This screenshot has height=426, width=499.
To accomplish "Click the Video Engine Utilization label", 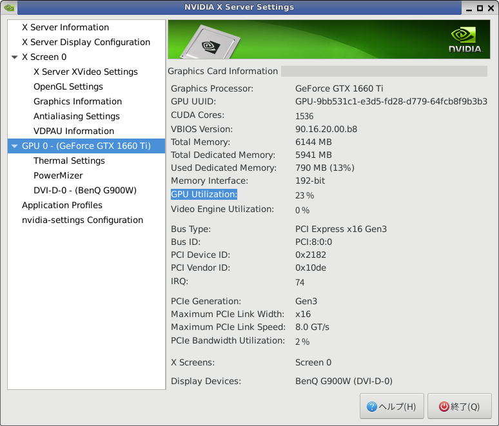I will [222, 209].
